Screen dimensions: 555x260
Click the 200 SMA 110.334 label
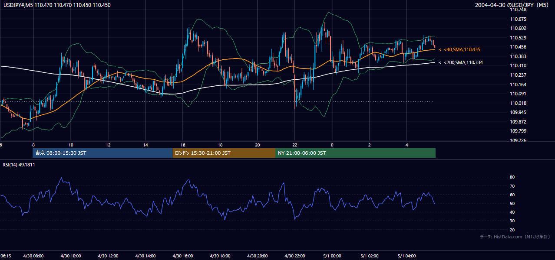click(461, 63)
